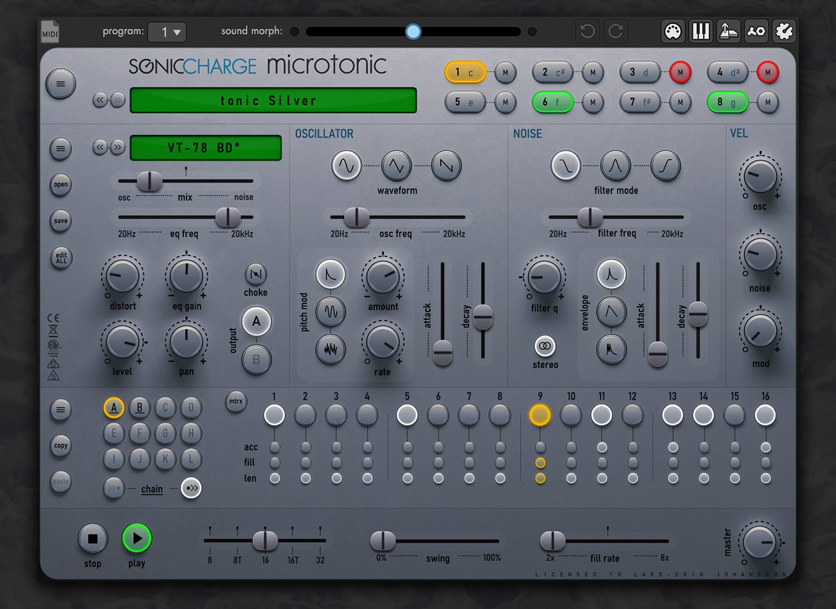The width and height of the screenshot is (836, 609).
Task: Select high-pass noise filter mode
Action: coord(666,166)
